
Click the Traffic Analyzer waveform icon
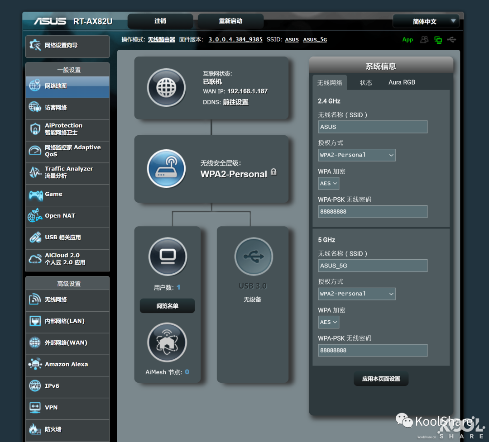tap(35, 172)
